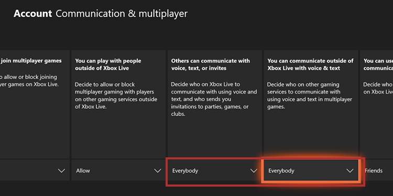The image size is (393, 196).
Task: Click the 'join multiplayer games' heading
Action: point(31,61)
